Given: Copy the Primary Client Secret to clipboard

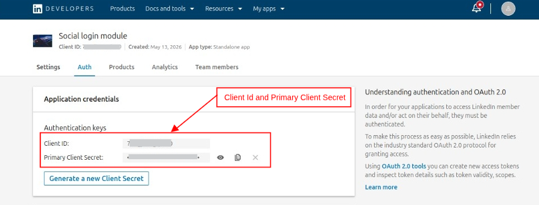Looking at the screenshot, I should [x=237, y=158].
